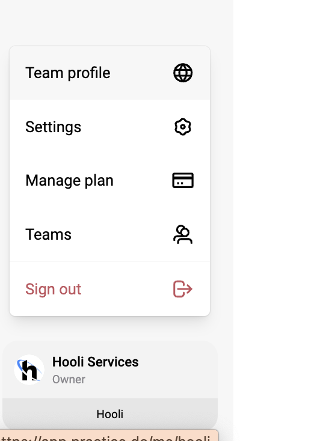Click the Hooli bar below the team card
Image resolution: width=326 pixels, height=441 pixels.
tap(110, 414)
